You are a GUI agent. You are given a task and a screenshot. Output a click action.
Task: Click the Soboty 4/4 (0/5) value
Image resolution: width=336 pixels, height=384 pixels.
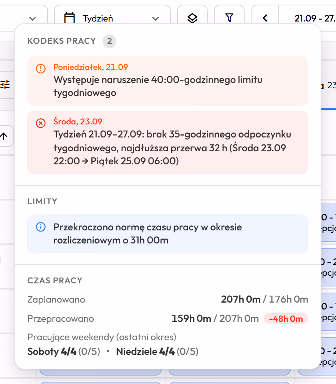click(64, 351)
